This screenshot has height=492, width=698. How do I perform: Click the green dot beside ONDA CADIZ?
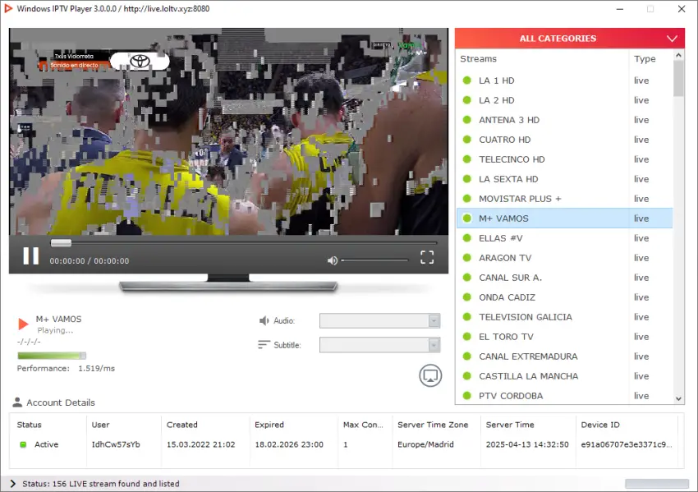tap(467, 297)
